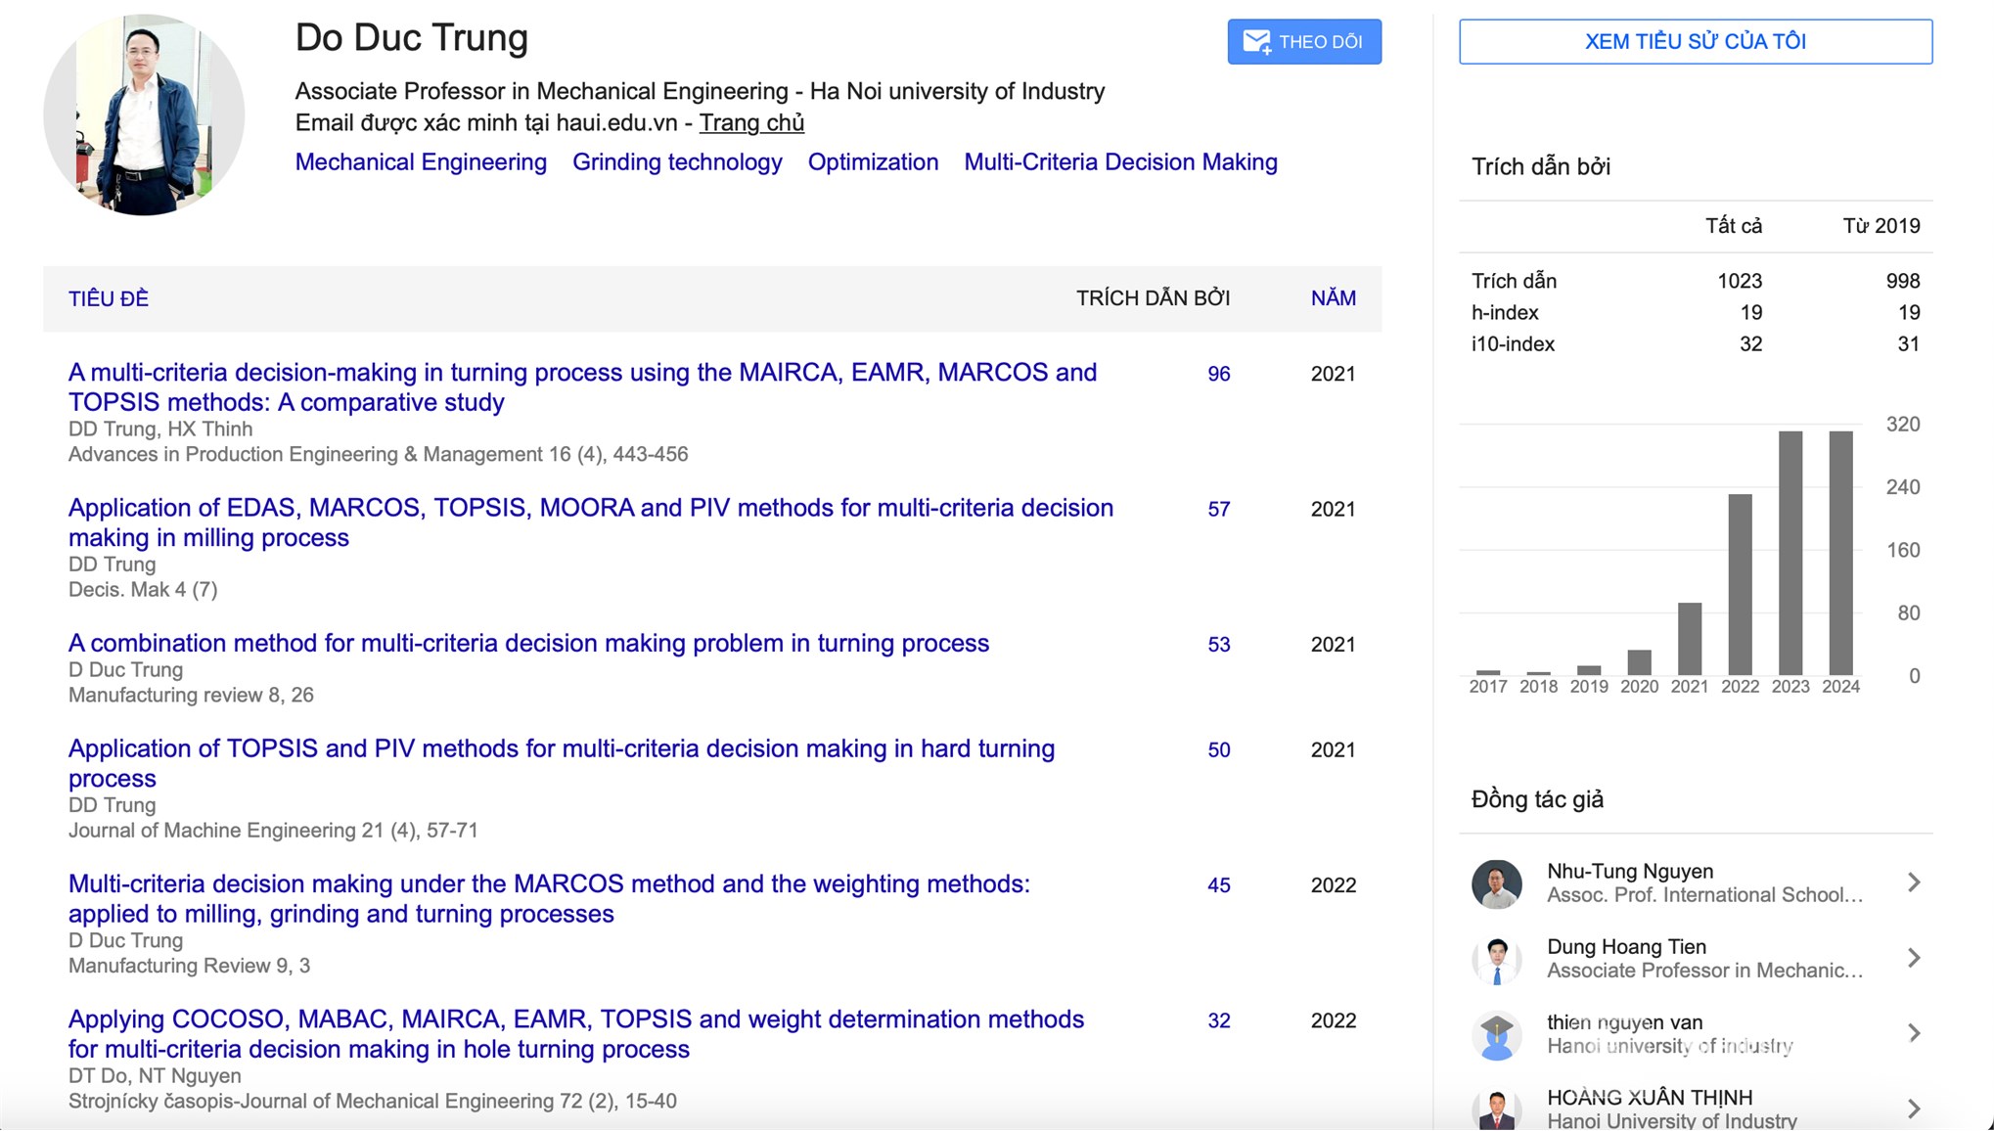The height and width of the screenshot is (1131, 1994).
Task: Expand the Nhu-Tung Nguyen coauthor chevron
Action: [1914, 882]
